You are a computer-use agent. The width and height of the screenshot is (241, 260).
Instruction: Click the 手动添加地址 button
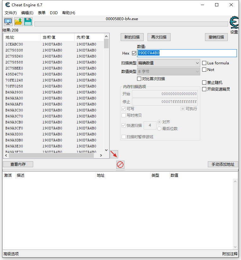point(223,164)
